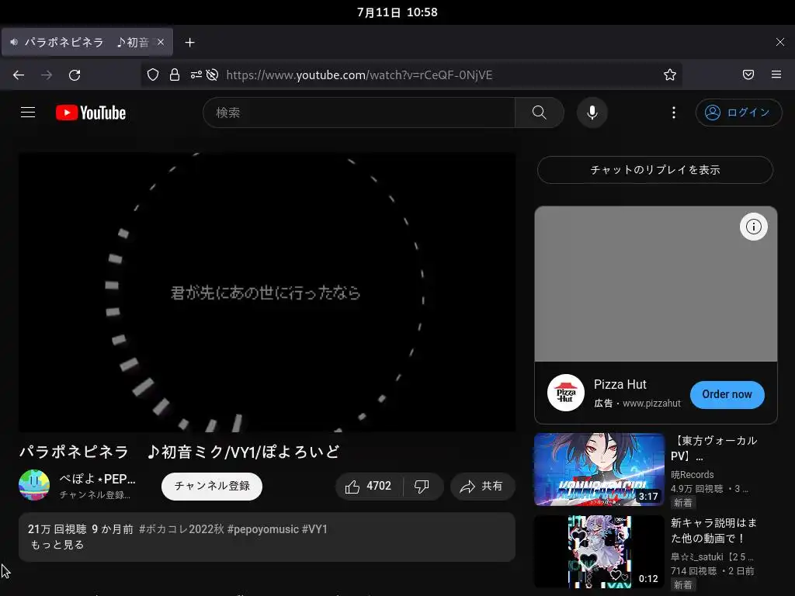
Task: Click the Pizza Hut ad image
Action: (655, 284)
